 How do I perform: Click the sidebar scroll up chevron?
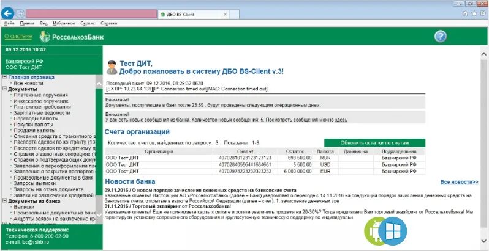[x=99, y=84]
